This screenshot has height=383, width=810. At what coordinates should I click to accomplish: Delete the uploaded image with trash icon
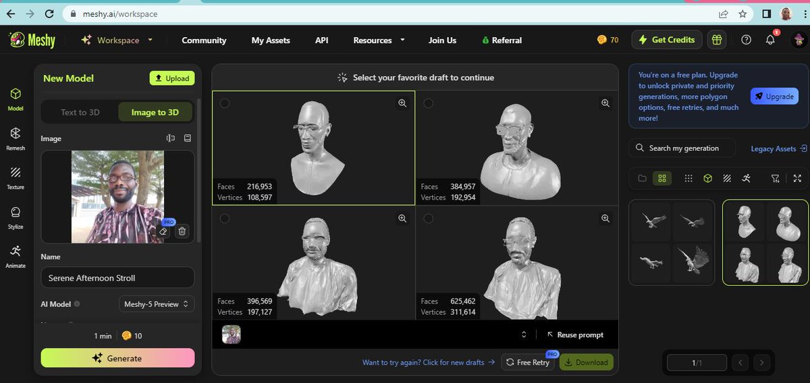pyautogui.click(x=182, y=231)
